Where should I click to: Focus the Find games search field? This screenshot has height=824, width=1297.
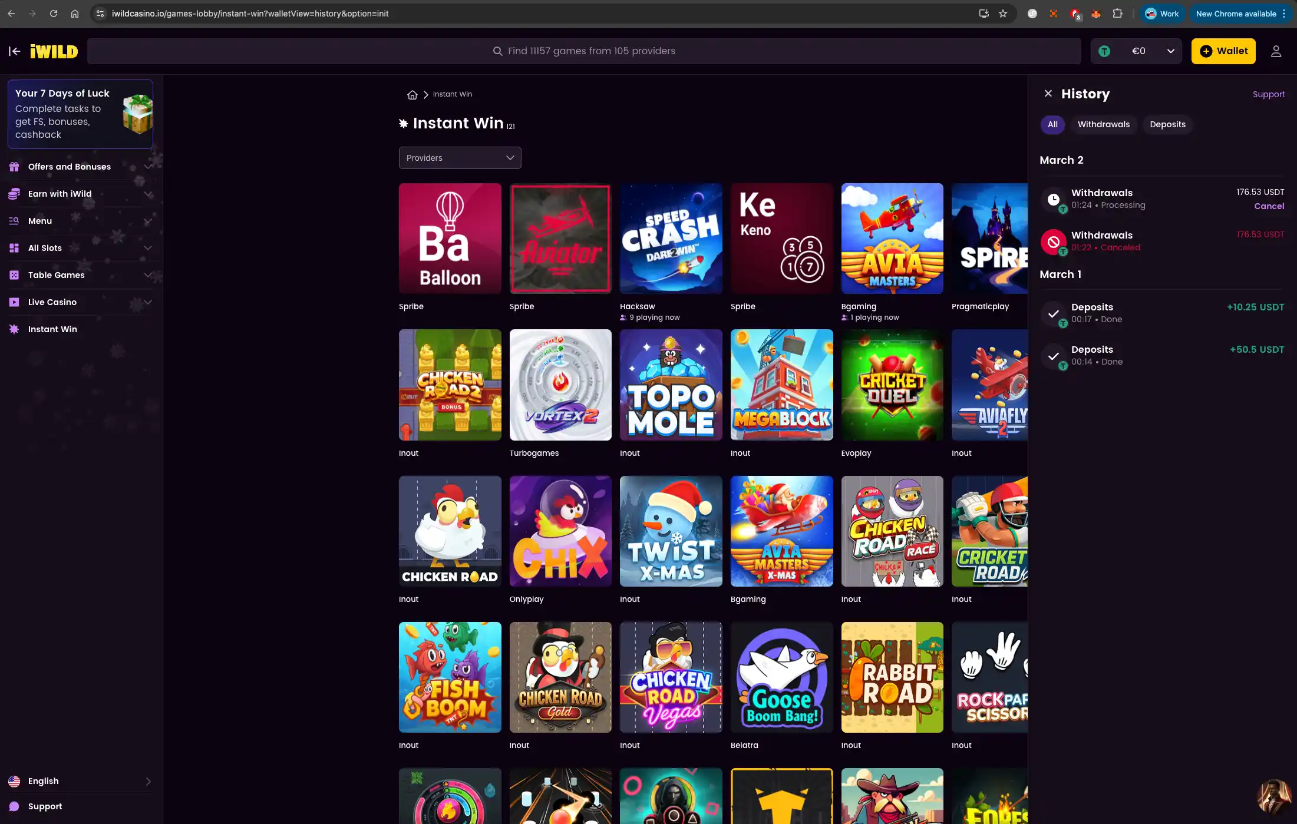[x=584, y=51]
